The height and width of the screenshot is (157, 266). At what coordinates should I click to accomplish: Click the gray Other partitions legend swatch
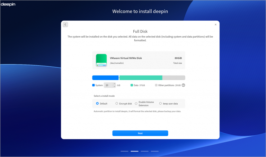click(x=156, y=85)
